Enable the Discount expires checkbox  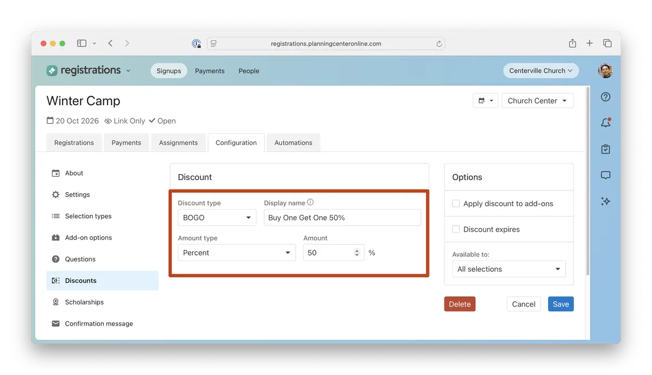(456, 229)
